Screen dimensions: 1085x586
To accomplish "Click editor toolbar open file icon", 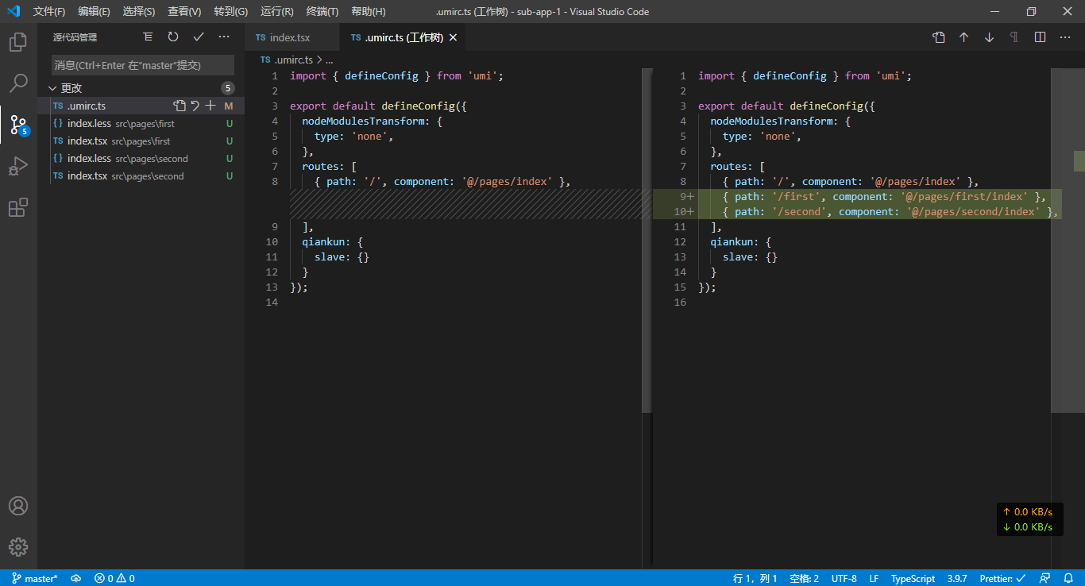I will [938, 37].
